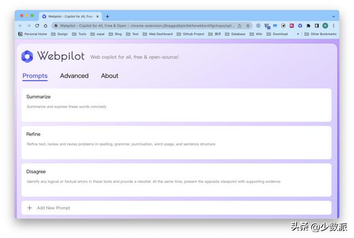
Task: Open the pink square extension icon
Action: point(291,26)
